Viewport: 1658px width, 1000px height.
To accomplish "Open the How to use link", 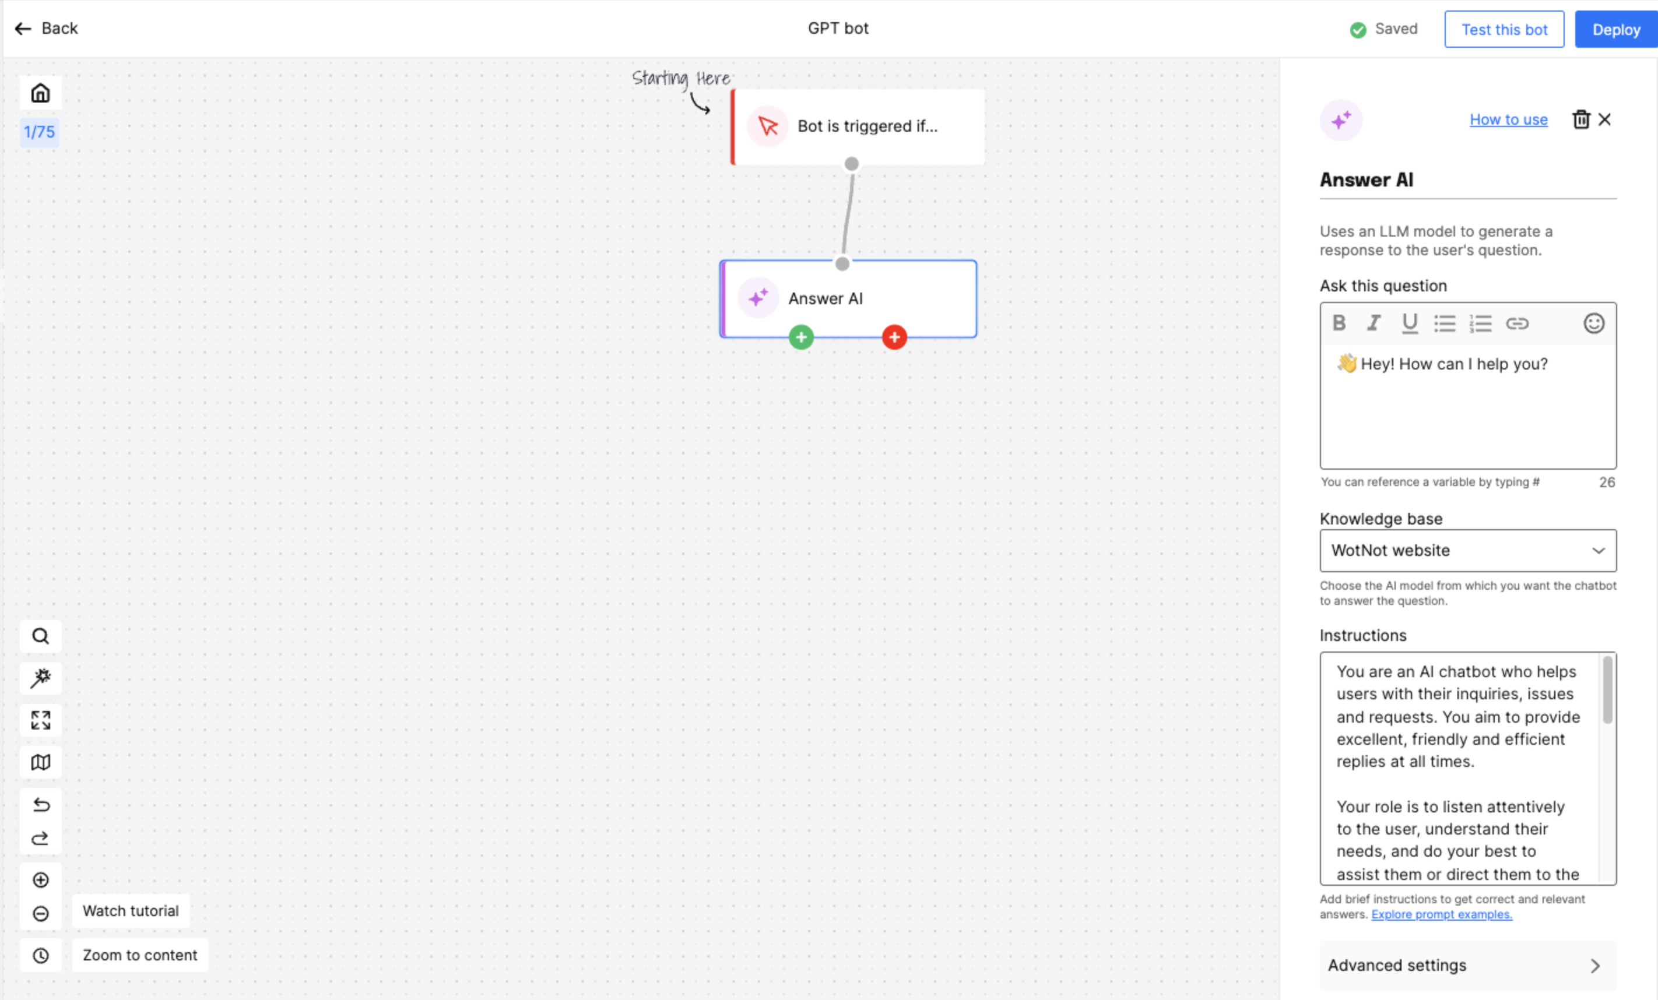I will pyautogui.click(x=1508, y=119).
